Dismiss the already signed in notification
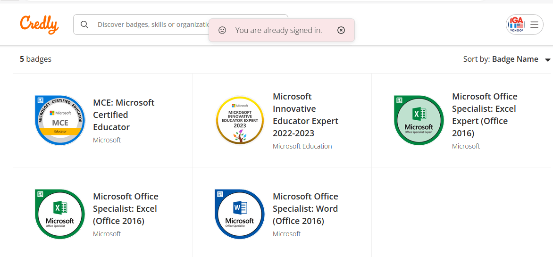 point(341,30)
